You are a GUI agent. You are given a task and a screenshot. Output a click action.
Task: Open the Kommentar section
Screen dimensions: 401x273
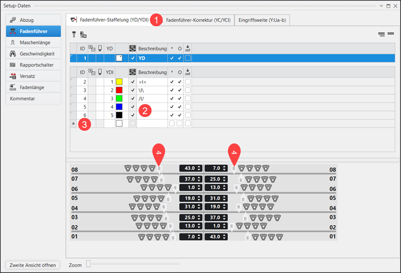pos(33,98)
